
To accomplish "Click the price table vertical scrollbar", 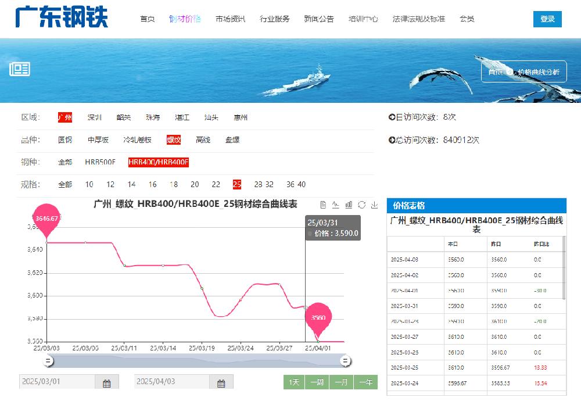I will click(x=563, y=267).
